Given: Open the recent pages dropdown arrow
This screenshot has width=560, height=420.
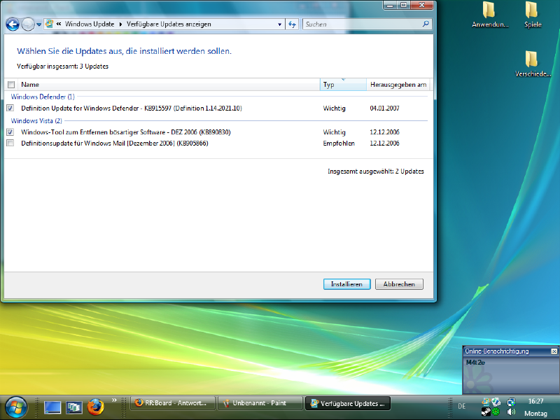Looking at the screenshot, I should (39, 24).
